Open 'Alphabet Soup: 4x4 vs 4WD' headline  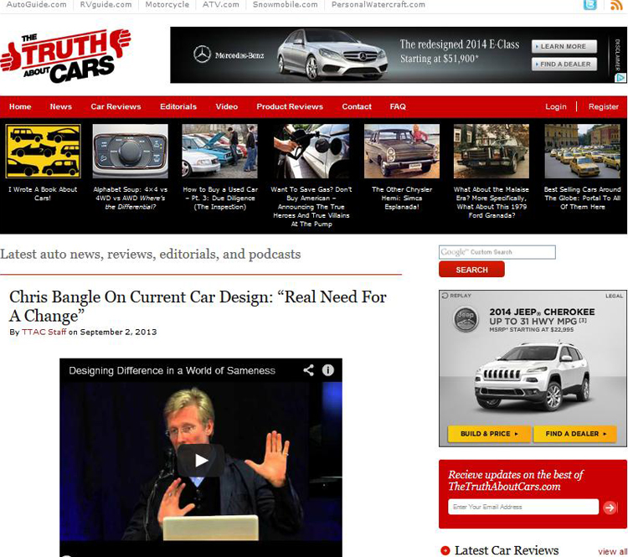pos(130,198)
